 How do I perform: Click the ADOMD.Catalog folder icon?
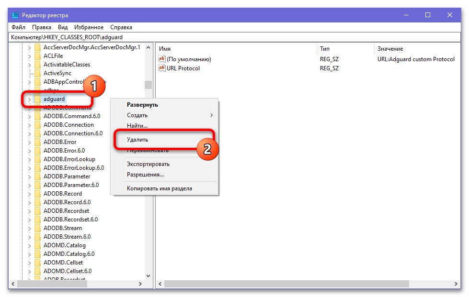[37, 245]
